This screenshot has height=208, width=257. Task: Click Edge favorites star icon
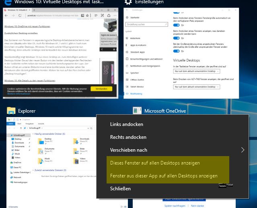pos(87,16)
